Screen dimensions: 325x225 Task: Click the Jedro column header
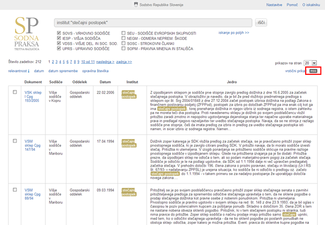[232, 82]
